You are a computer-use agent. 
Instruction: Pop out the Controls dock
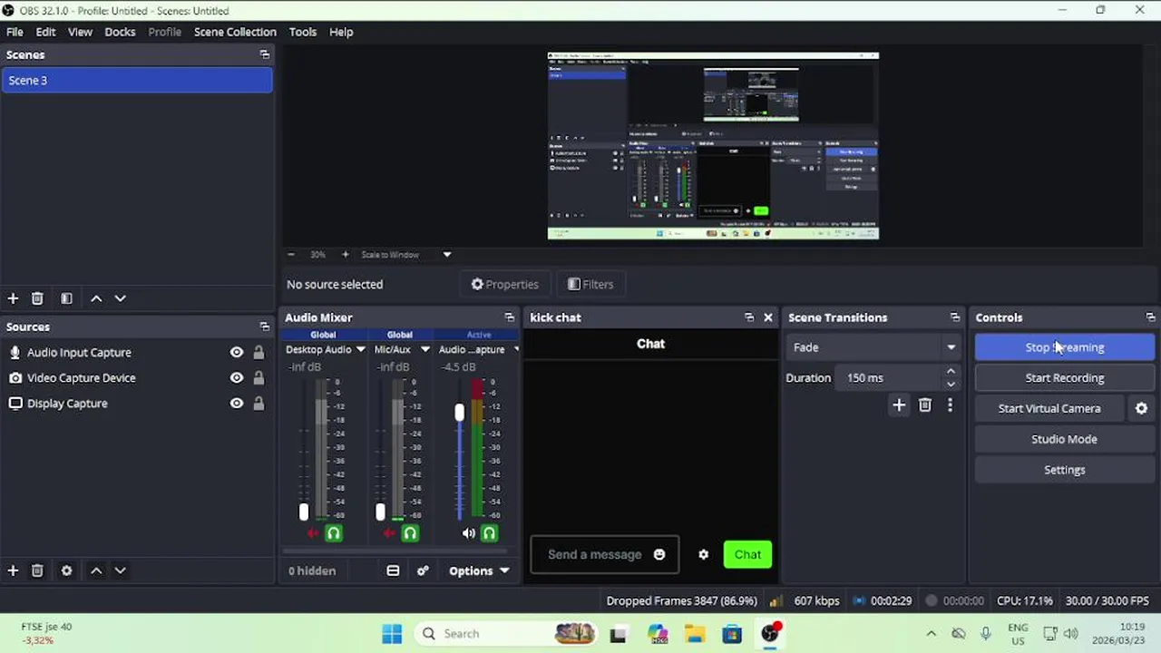[x=1150, y=317]
